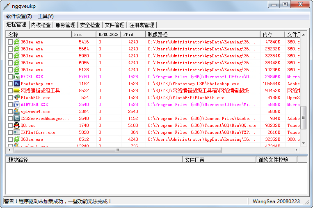Sort the process list by Pid column
The width and height of the screenshot is (313, 208).
click(84, 34)
